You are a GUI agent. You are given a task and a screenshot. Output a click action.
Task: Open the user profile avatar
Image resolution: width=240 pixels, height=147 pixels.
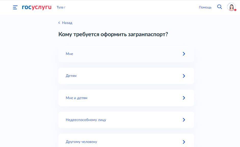pos(231,7)
